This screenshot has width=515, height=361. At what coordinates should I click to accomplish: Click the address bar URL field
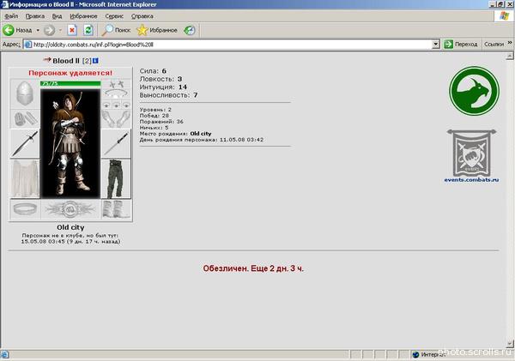(232, 45)
